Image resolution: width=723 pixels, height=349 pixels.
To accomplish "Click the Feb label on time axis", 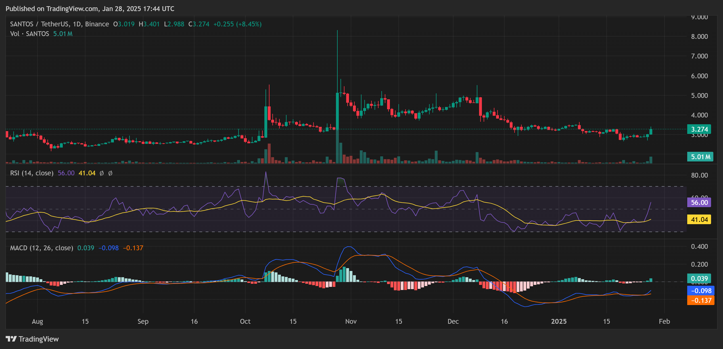I will (x=665, y=321).
